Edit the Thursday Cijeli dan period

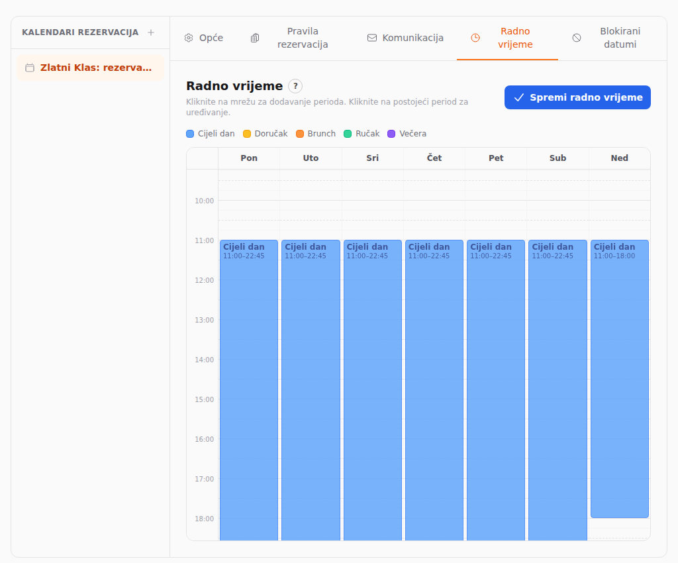[x=434, y=390]
